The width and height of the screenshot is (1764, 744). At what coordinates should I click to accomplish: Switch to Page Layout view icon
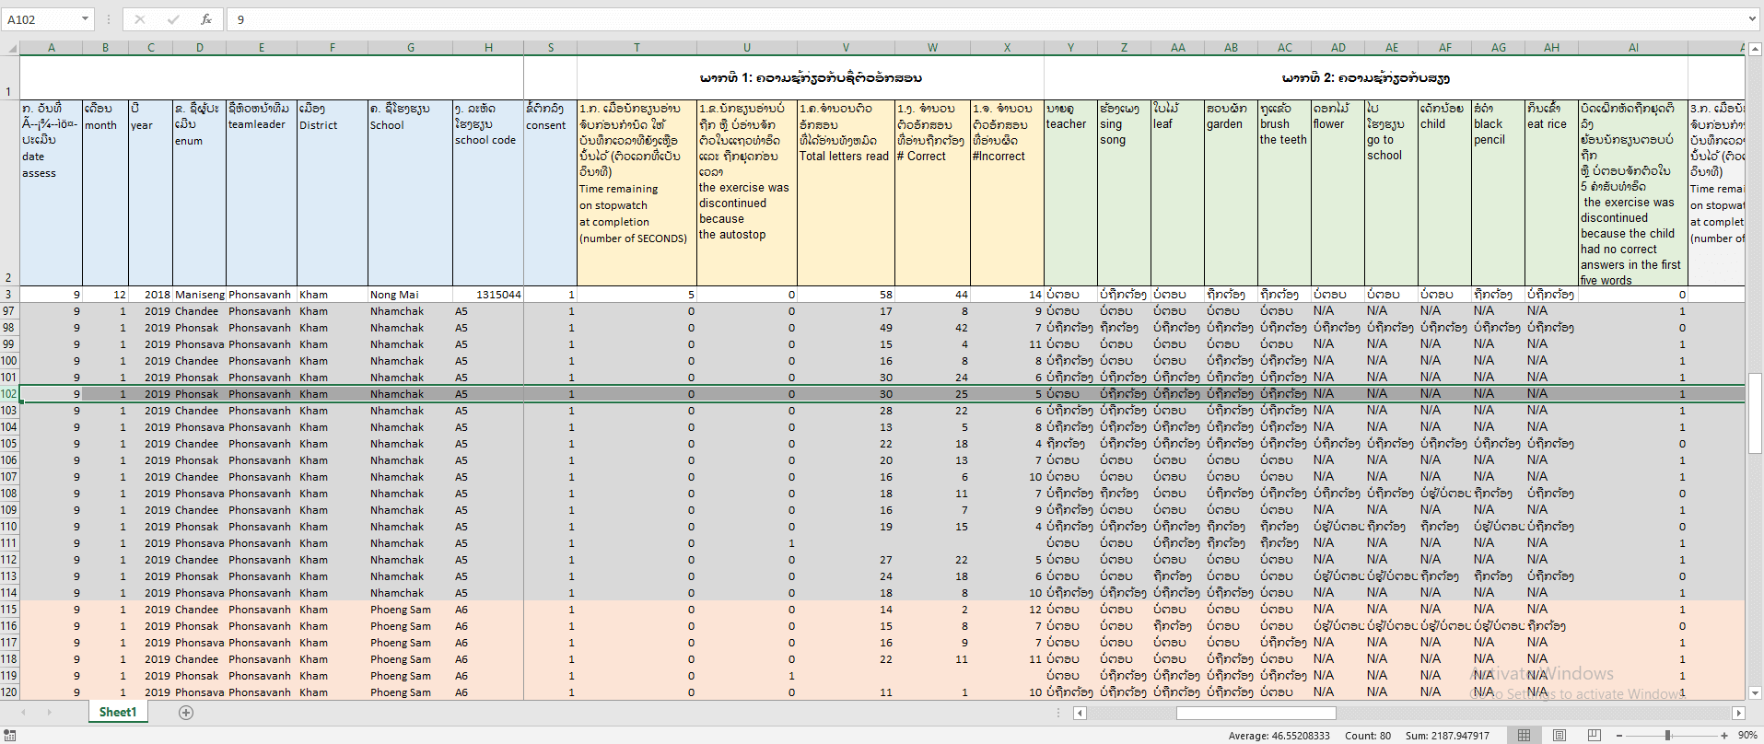pyautogui.click(x=1560, y=735)
